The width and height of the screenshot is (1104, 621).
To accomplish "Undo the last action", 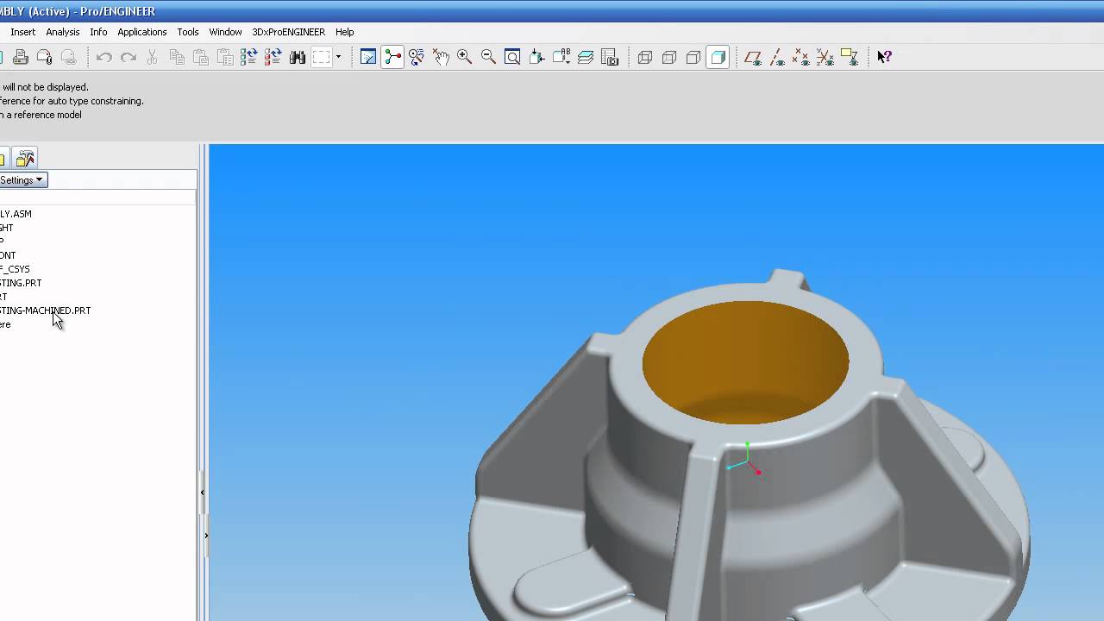I will coord(104,57).
